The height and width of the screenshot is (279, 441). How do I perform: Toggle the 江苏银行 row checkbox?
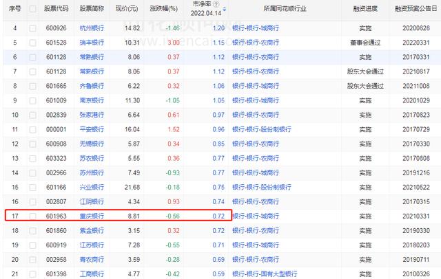click(x=32, y=245)
